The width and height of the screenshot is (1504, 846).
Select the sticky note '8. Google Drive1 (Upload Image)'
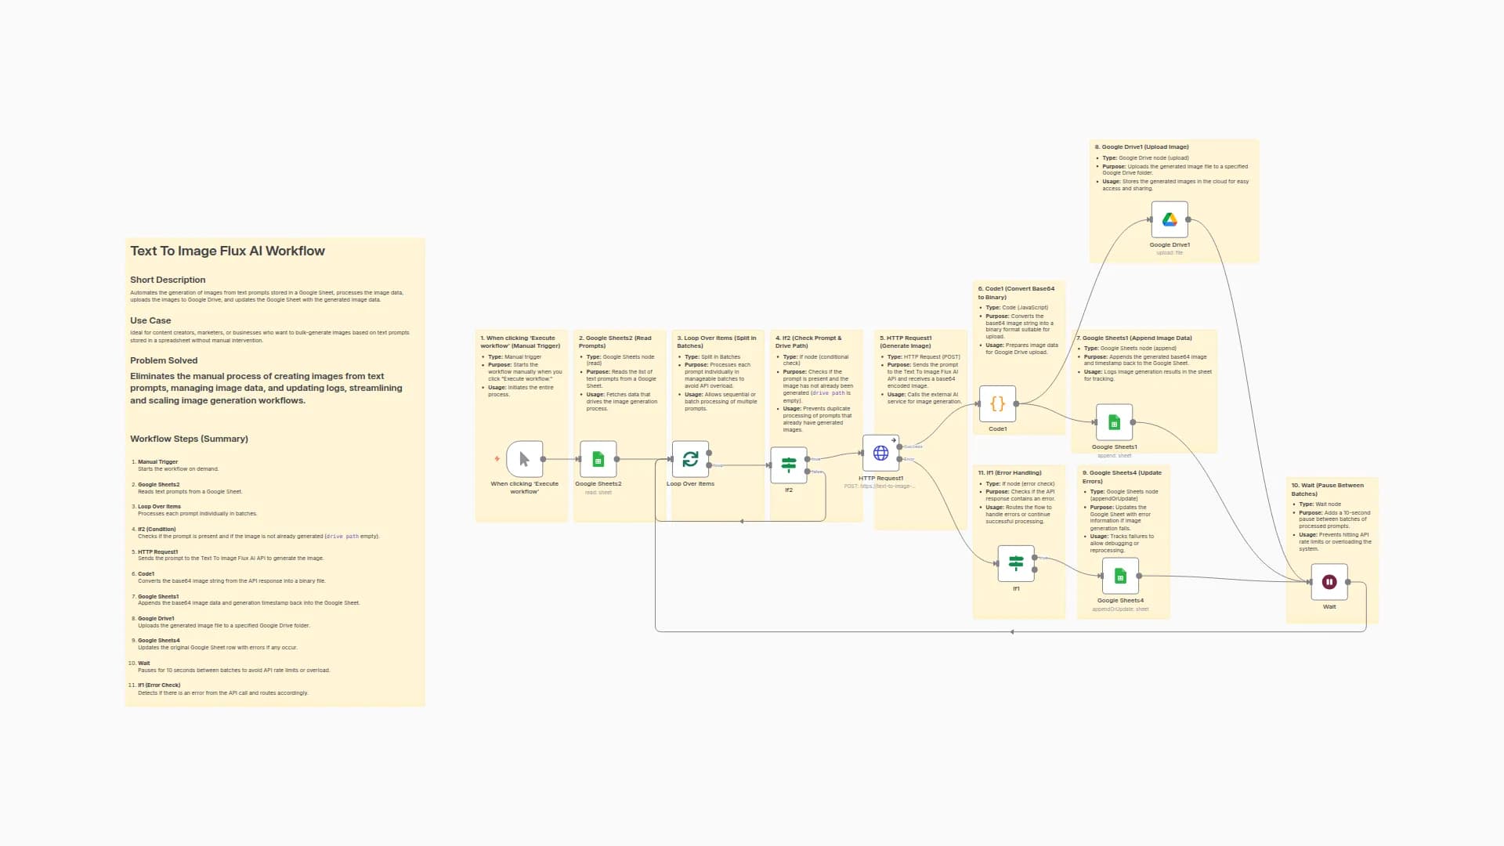[1173, 201]
